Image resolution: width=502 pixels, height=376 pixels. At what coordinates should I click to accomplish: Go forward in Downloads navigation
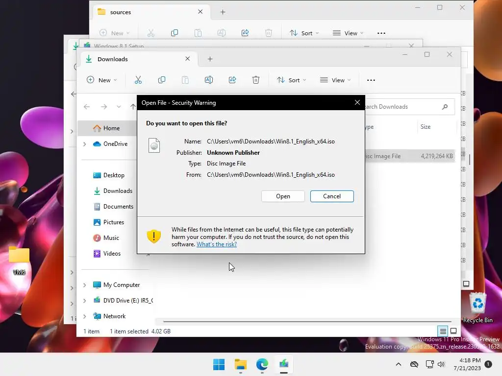coord(104,107)
